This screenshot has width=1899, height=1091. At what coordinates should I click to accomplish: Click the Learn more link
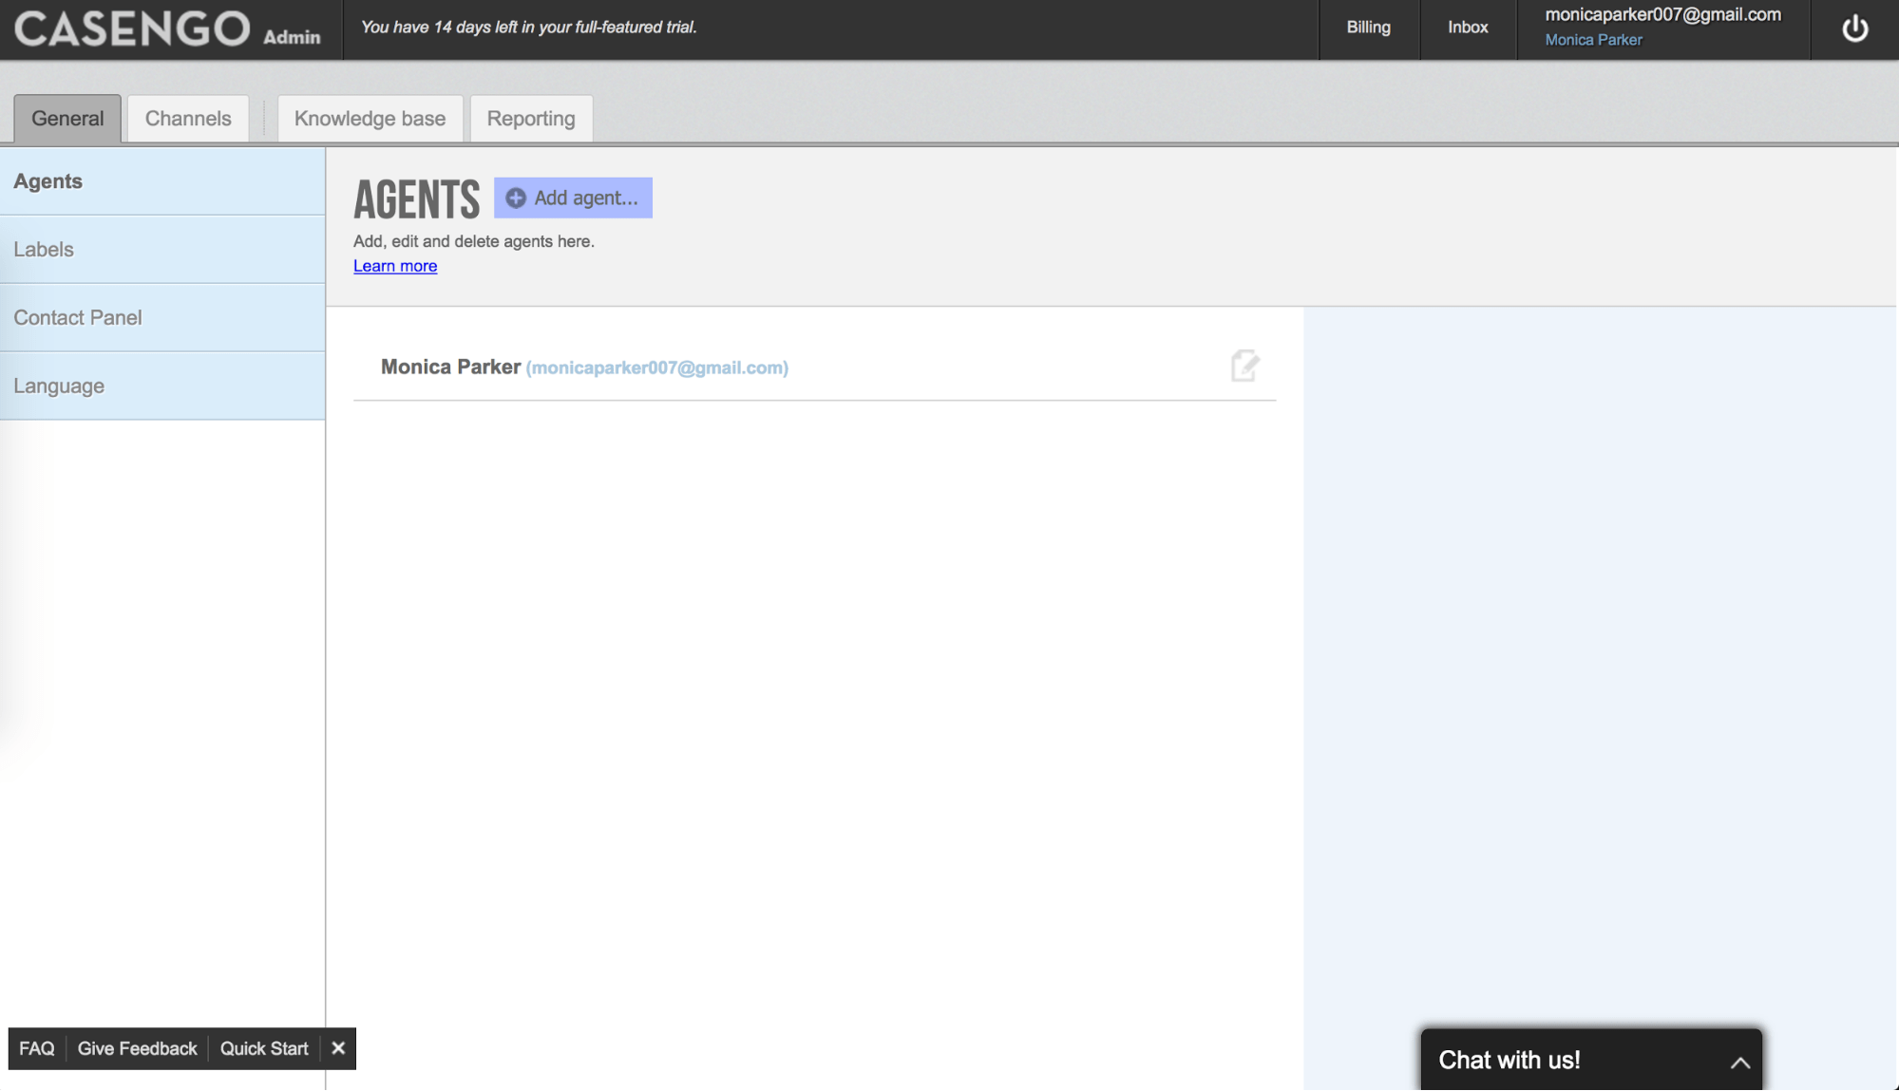click(394, 265)
